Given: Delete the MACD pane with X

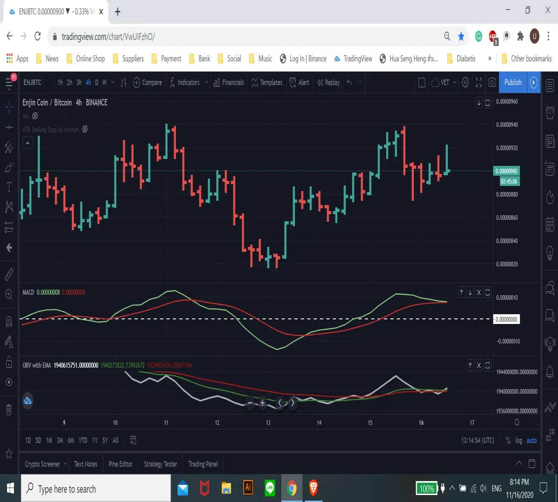Looking at the screenshot, I should tap(479, 292).
